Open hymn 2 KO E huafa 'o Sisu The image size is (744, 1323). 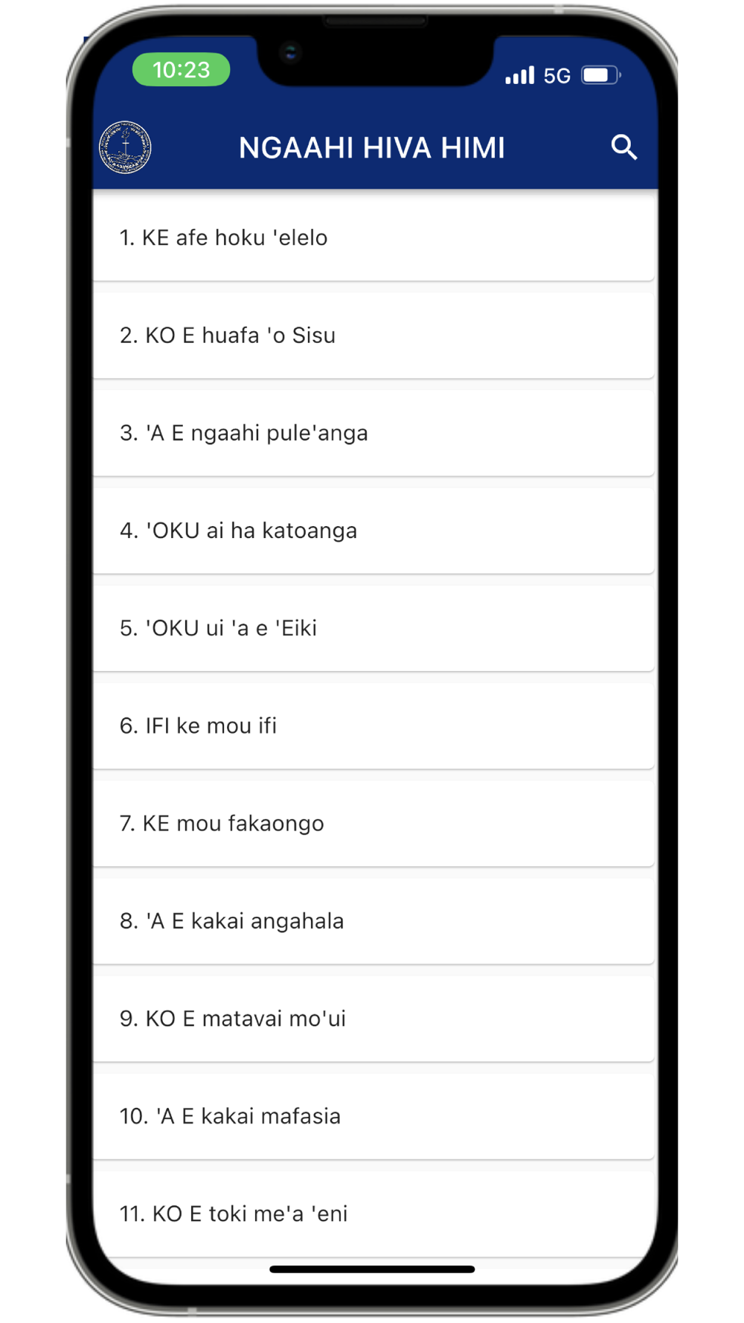[x=373, y=335]
